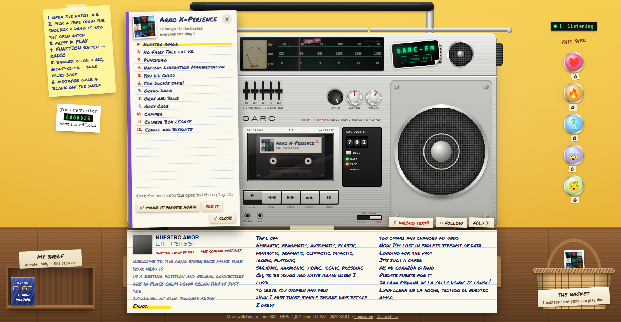Click the Arno X-Perience cover art thumbnail
Viewport: 621px width, 322px height.
tap(144, 27)
